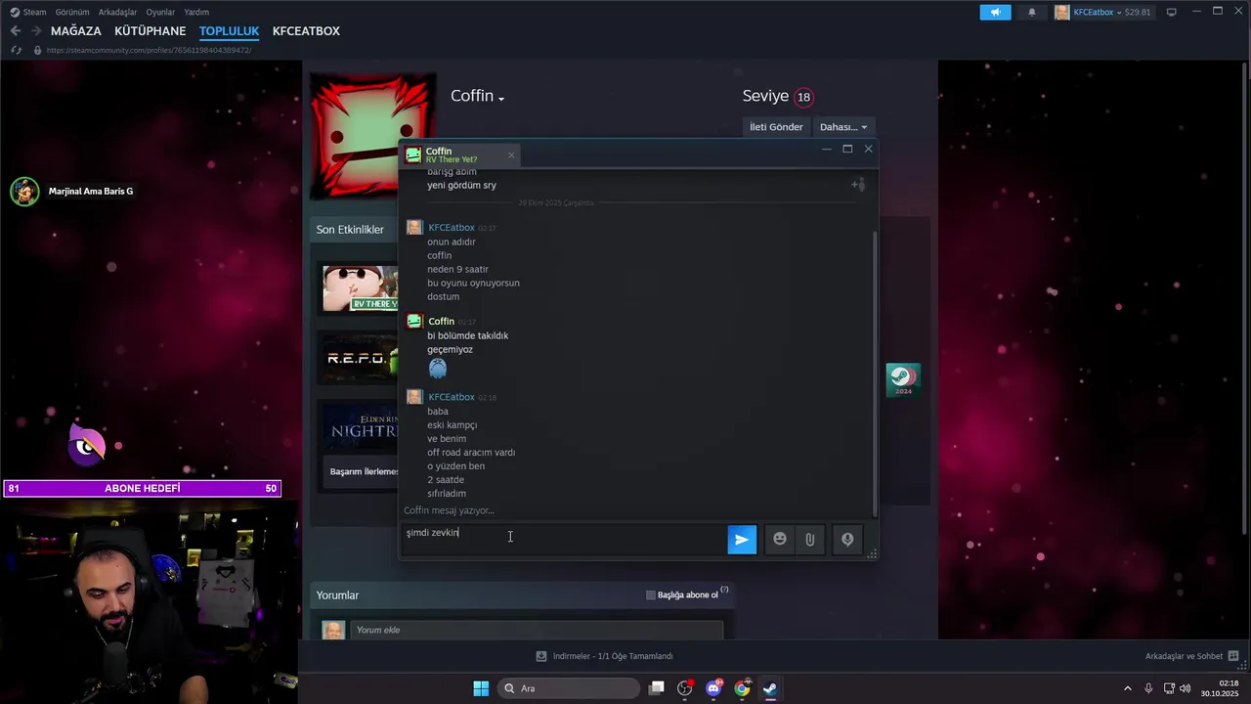Viewport: 1251px width, 704px height.
Task: Go to the MAĞAZA tab
Action: click(75, 31)
